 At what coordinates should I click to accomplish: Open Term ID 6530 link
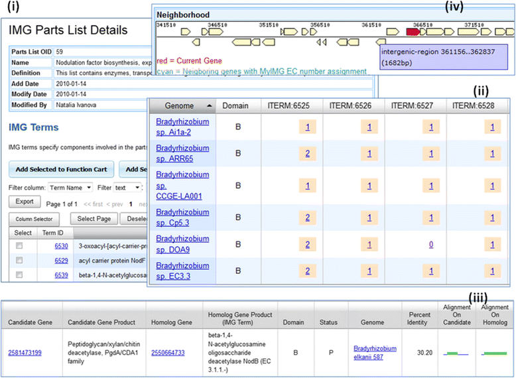(x=61, y=246)
